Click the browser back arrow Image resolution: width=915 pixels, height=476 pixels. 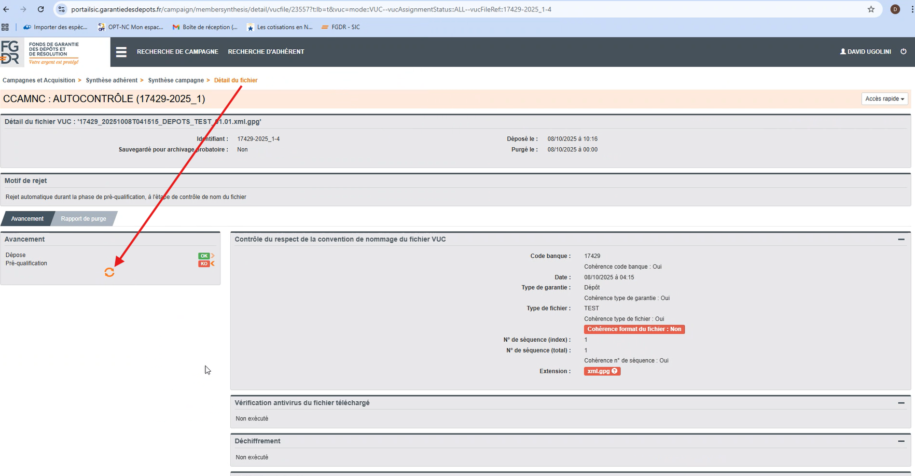click(x=6, y=9)
